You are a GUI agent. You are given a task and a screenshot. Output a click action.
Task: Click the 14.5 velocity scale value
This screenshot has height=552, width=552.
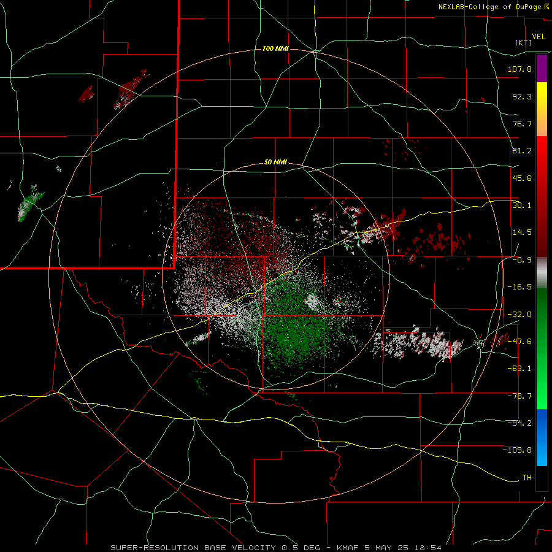[522, 232]
